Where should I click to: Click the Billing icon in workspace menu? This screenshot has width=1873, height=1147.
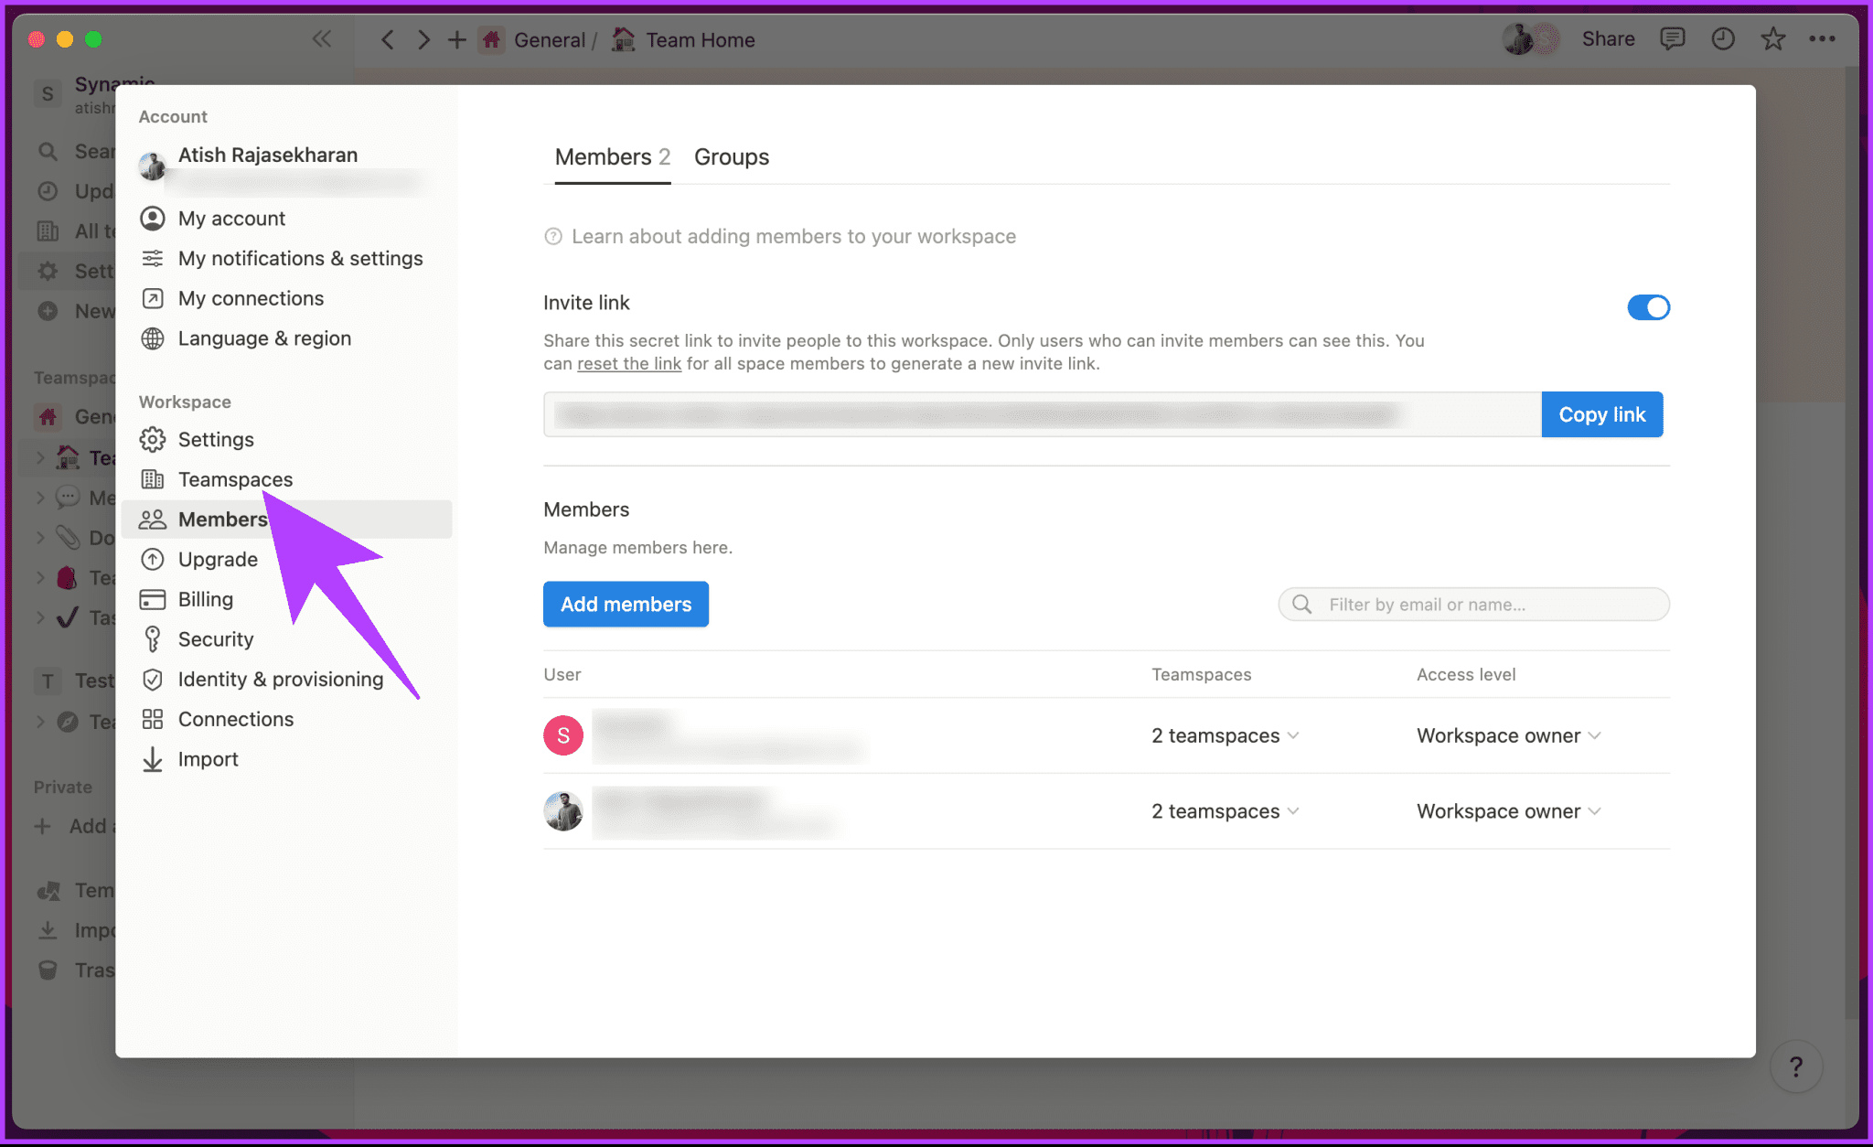pyautogui.click(x=154, y=600)
